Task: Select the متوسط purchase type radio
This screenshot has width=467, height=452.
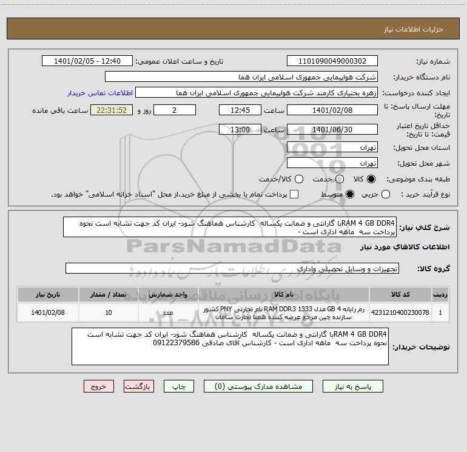Action: tap(350, 194)
